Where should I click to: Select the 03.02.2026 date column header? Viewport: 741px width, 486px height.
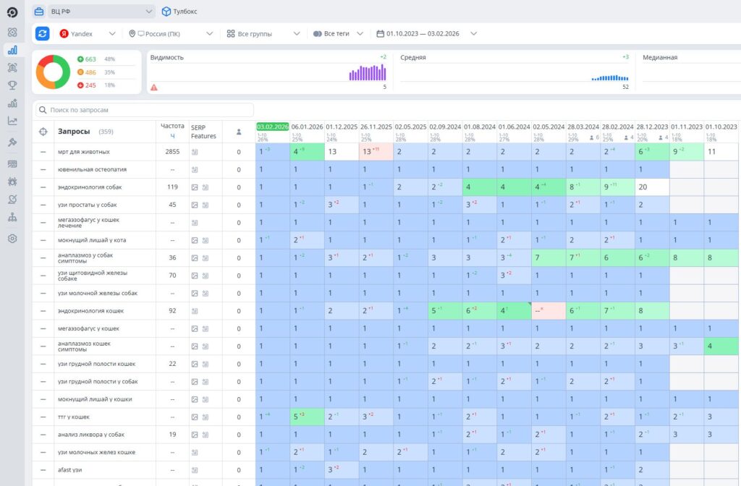pyautogui.click(x=273, y=127)
